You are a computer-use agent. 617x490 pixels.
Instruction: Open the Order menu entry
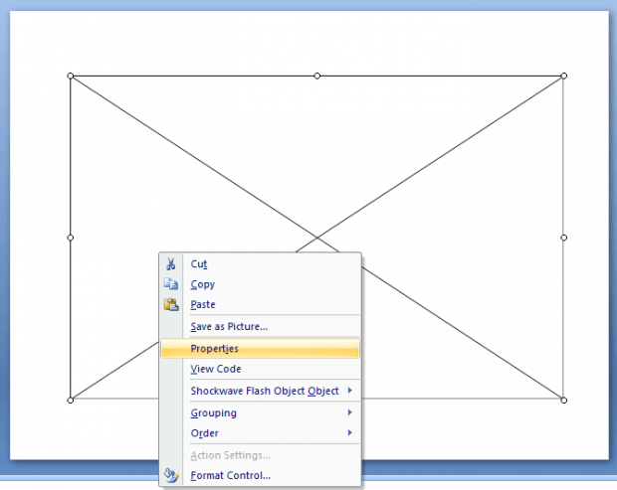click(x=260, y=433)
